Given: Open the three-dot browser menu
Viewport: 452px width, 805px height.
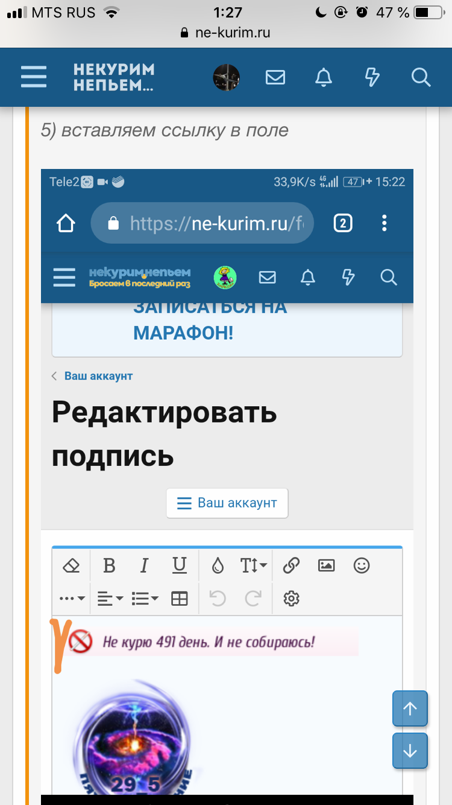Looking at the screenshot, I should point(384,223).
